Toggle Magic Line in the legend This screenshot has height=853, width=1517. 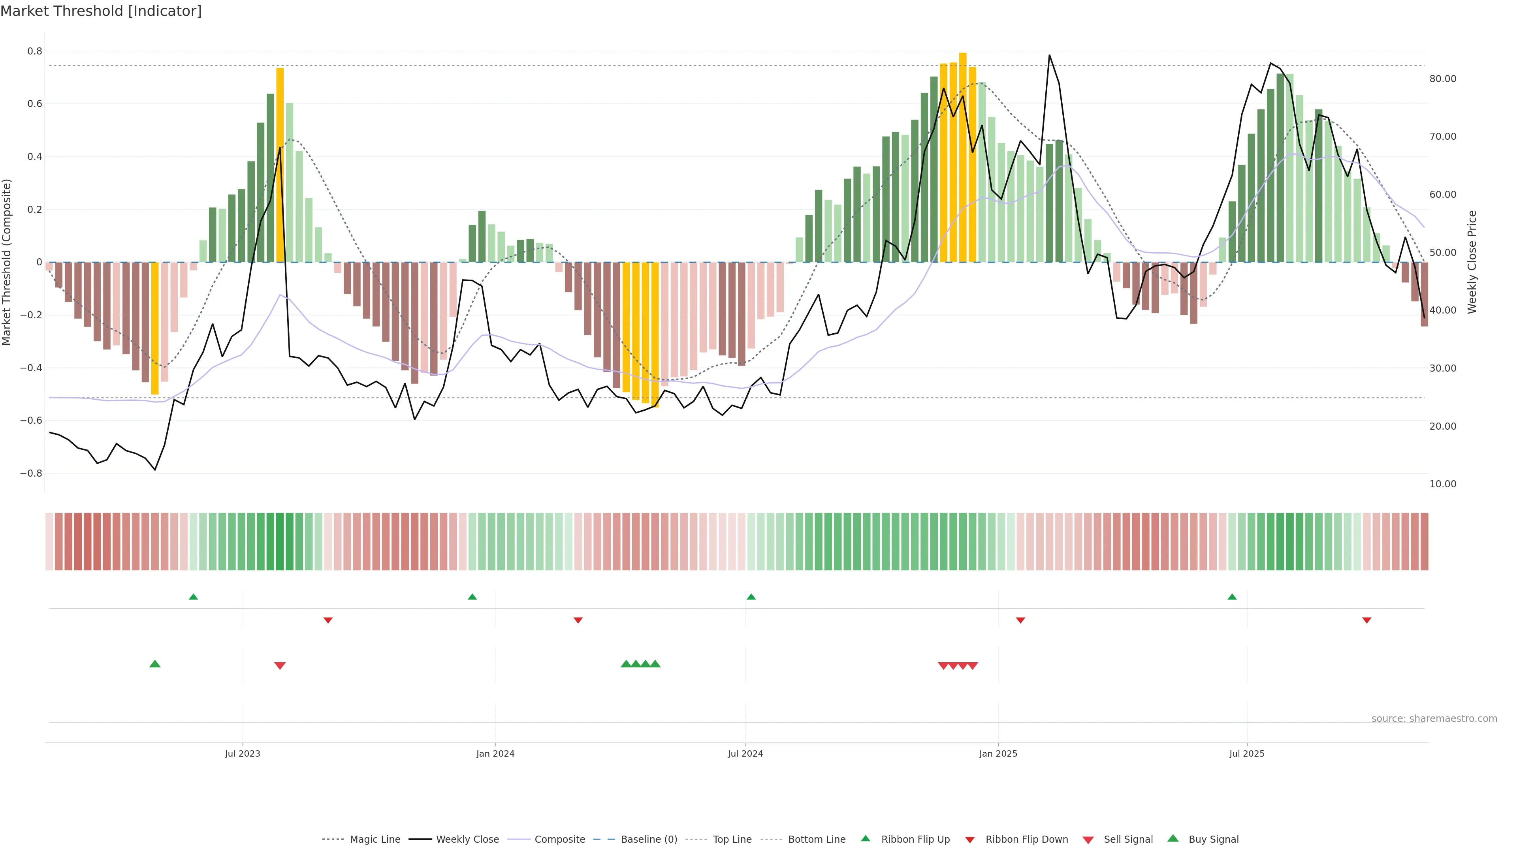pos(375,840)
